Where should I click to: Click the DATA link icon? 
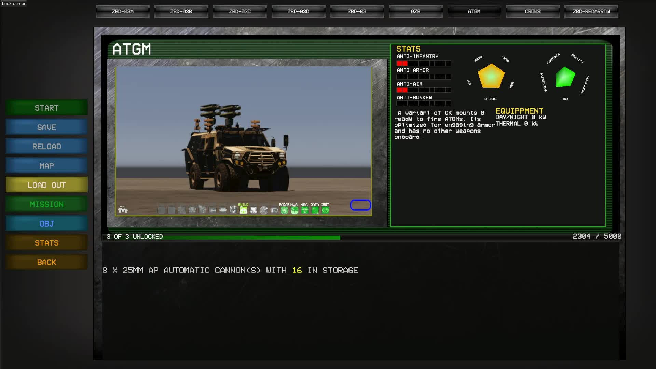point(315,210)
